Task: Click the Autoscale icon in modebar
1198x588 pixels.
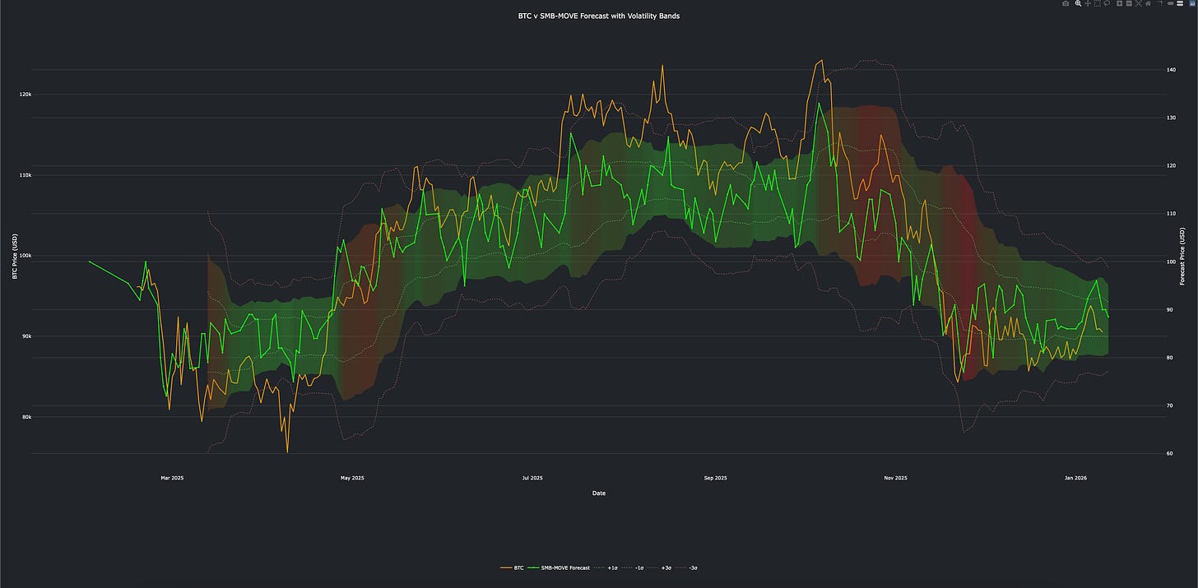Action: tap(1139, 3)
